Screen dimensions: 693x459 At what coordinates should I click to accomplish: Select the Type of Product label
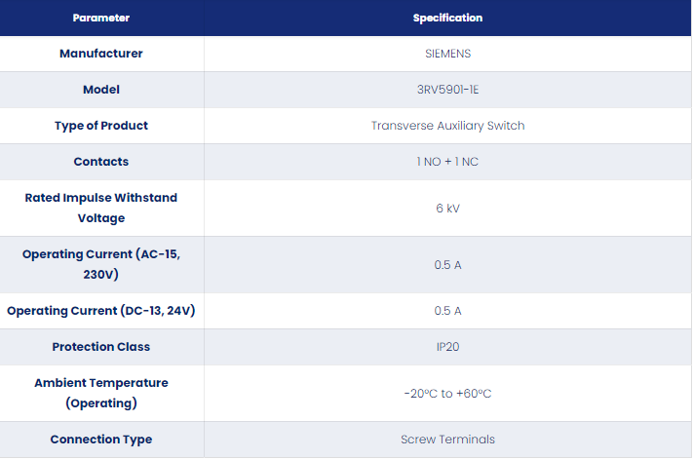point(101,126)
